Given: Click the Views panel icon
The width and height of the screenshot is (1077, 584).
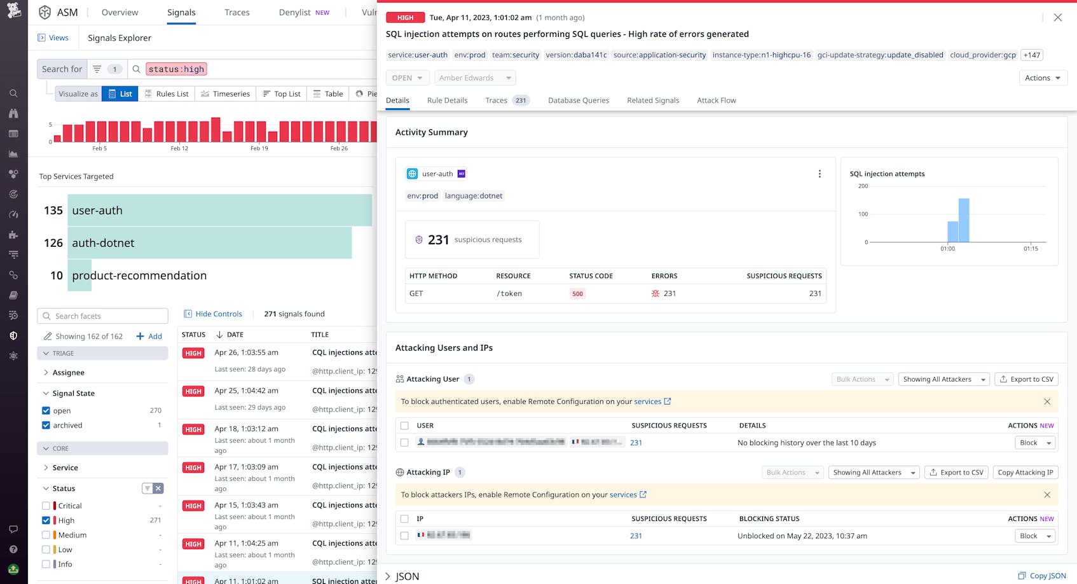Looking at the screenshot, I should pyautogui.click(x=42, y=38).
